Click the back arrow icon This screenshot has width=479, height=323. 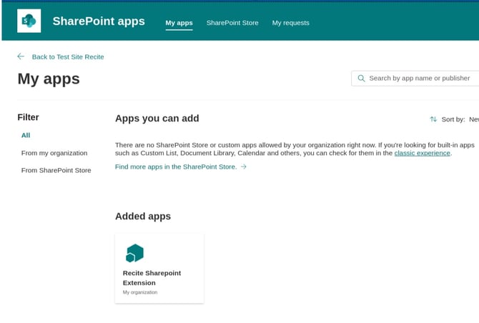pyautogui.click(x=21, y=56)
